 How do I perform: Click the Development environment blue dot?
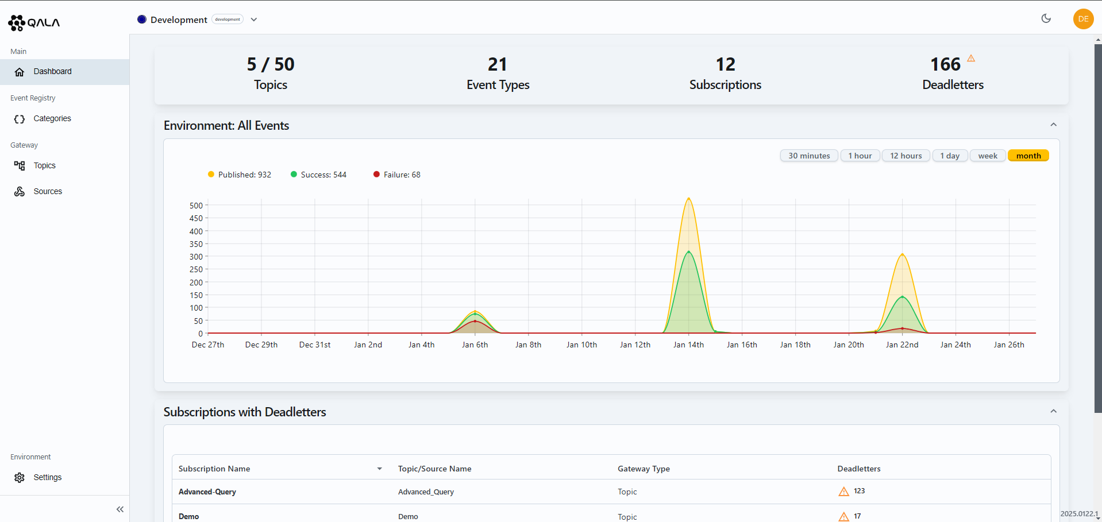tap(142, 19)
